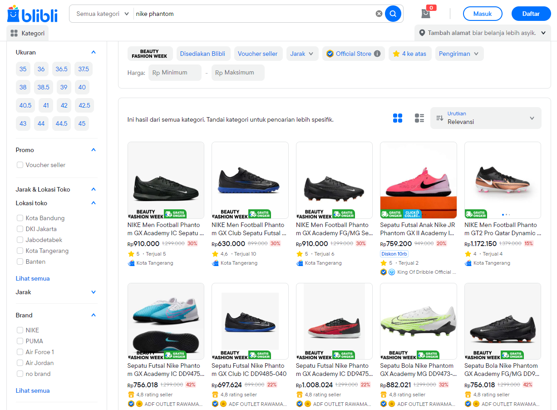Click the nike phantom search input
Viewport: 557px width, 410px height.
coord(254,14)
